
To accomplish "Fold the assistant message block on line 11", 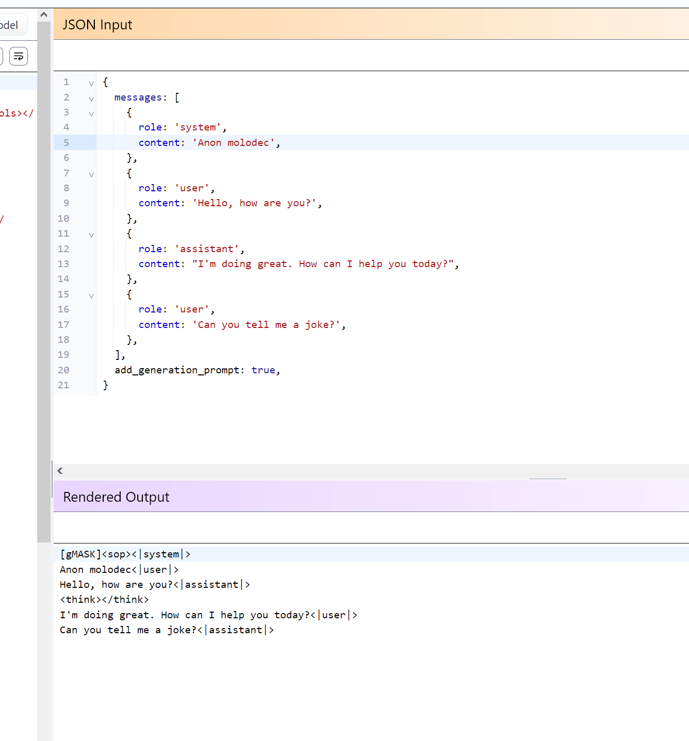I will tap(91, 235).
